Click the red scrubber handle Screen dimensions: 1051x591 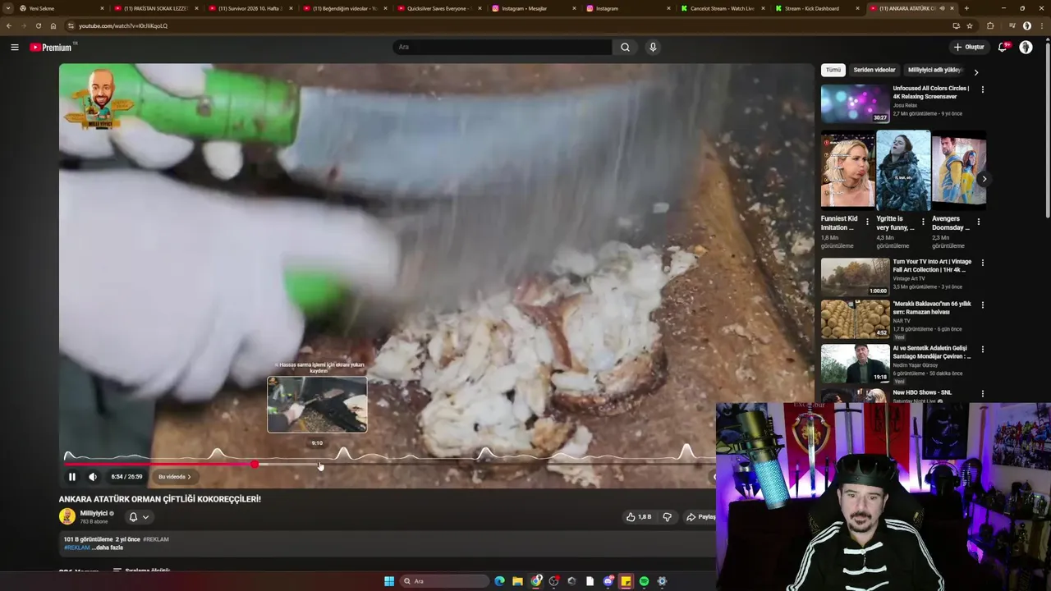tap(255, 465)
